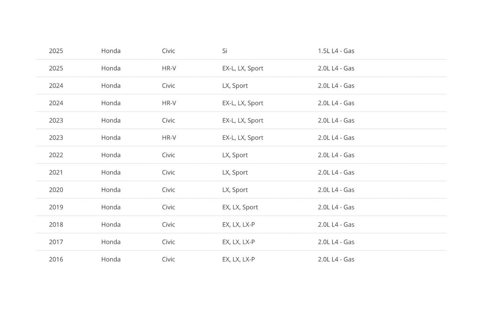Select Civic model in the 2024 row
Screen dimensions: 488x321
point(168,85)
